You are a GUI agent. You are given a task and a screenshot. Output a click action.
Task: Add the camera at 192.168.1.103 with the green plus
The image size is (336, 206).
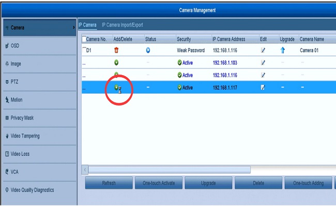coord(116,62)
